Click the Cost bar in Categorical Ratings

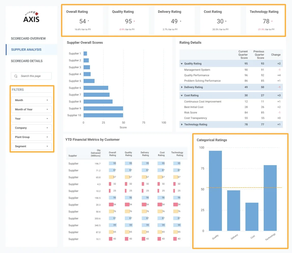point(252,217)
